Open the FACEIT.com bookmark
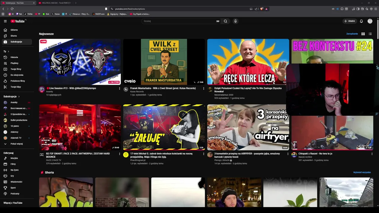Image resolution: width=379 pixels, height=213 pixels. click(x=98, y=14)
